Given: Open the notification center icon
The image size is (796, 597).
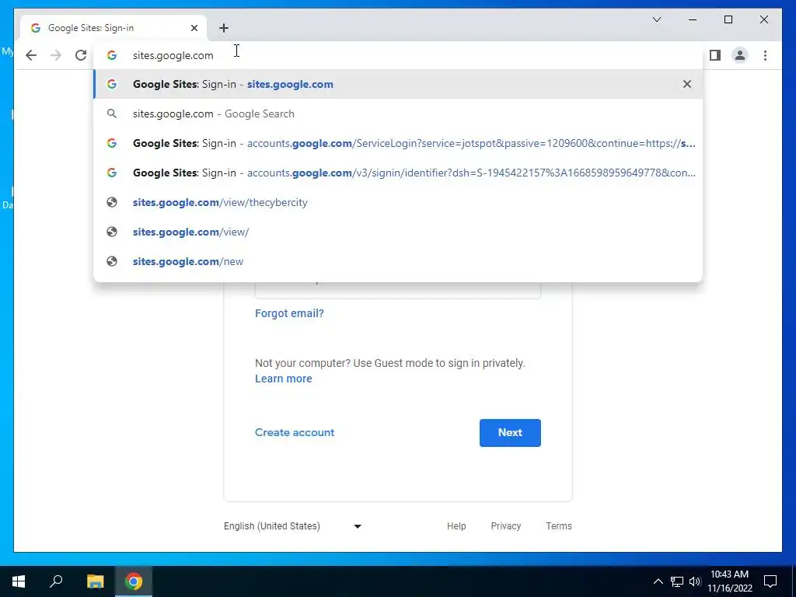Looking at the screenshot, I should [770, 581].
